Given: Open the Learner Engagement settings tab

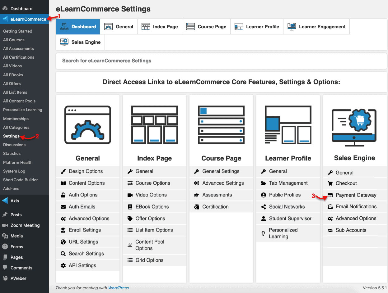Looking at the screenshot, I should (316, 27).
